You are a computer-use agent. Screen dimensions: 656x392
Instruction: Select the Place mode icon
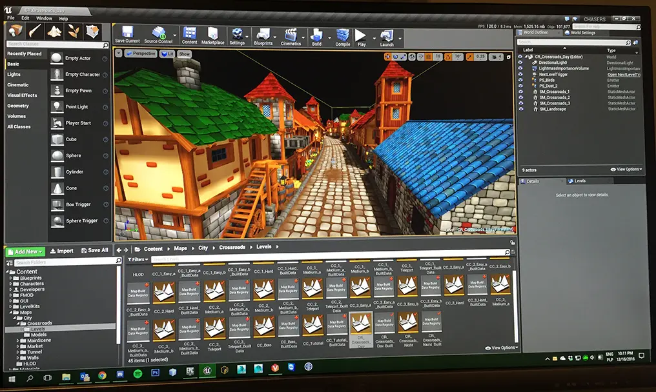[x=15, y=30]
